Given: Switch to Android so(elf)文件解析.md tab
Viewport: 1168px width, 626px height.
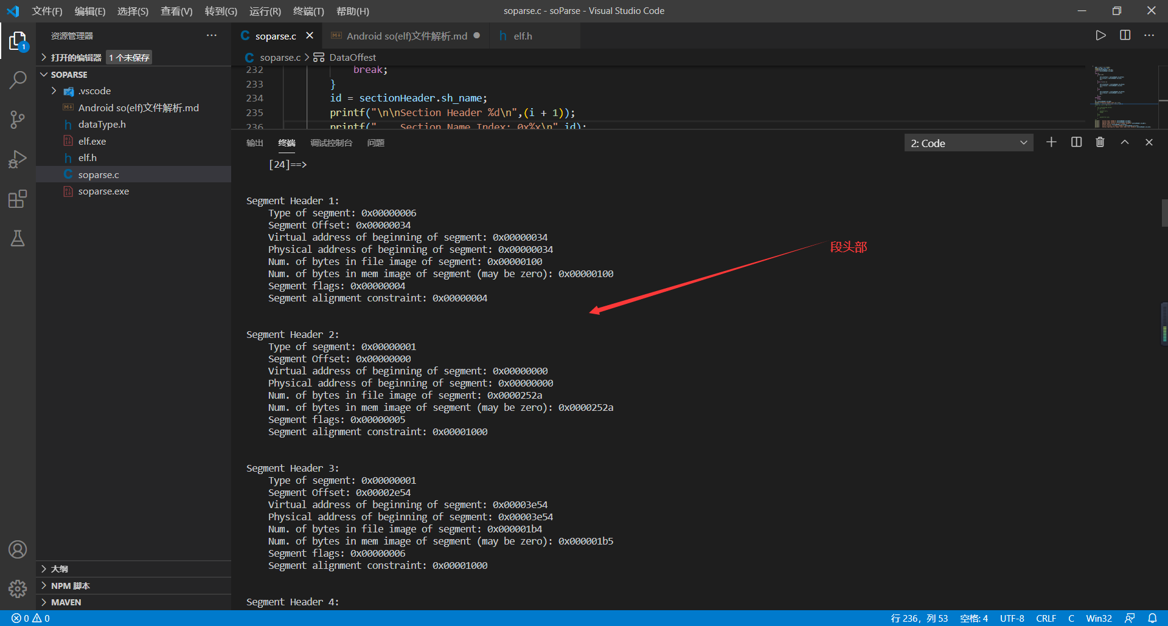Looking at the screenshot, I should tap(405, 36).
